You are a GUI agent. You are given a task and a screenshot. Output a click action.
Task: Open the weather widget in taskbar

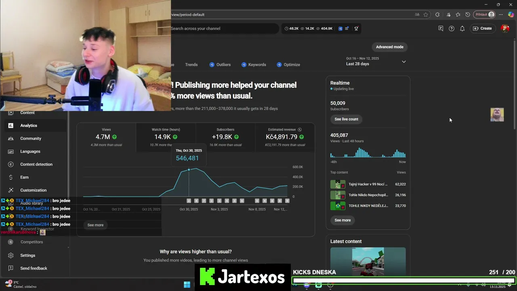(x=20, y=285)
